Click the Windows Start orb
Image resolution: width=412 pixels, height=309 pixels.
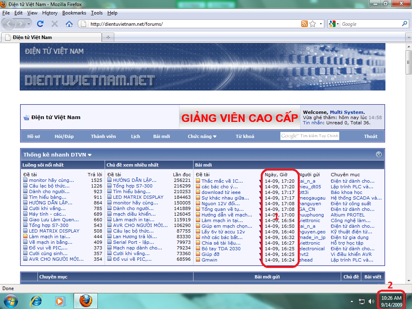[11, 301]
